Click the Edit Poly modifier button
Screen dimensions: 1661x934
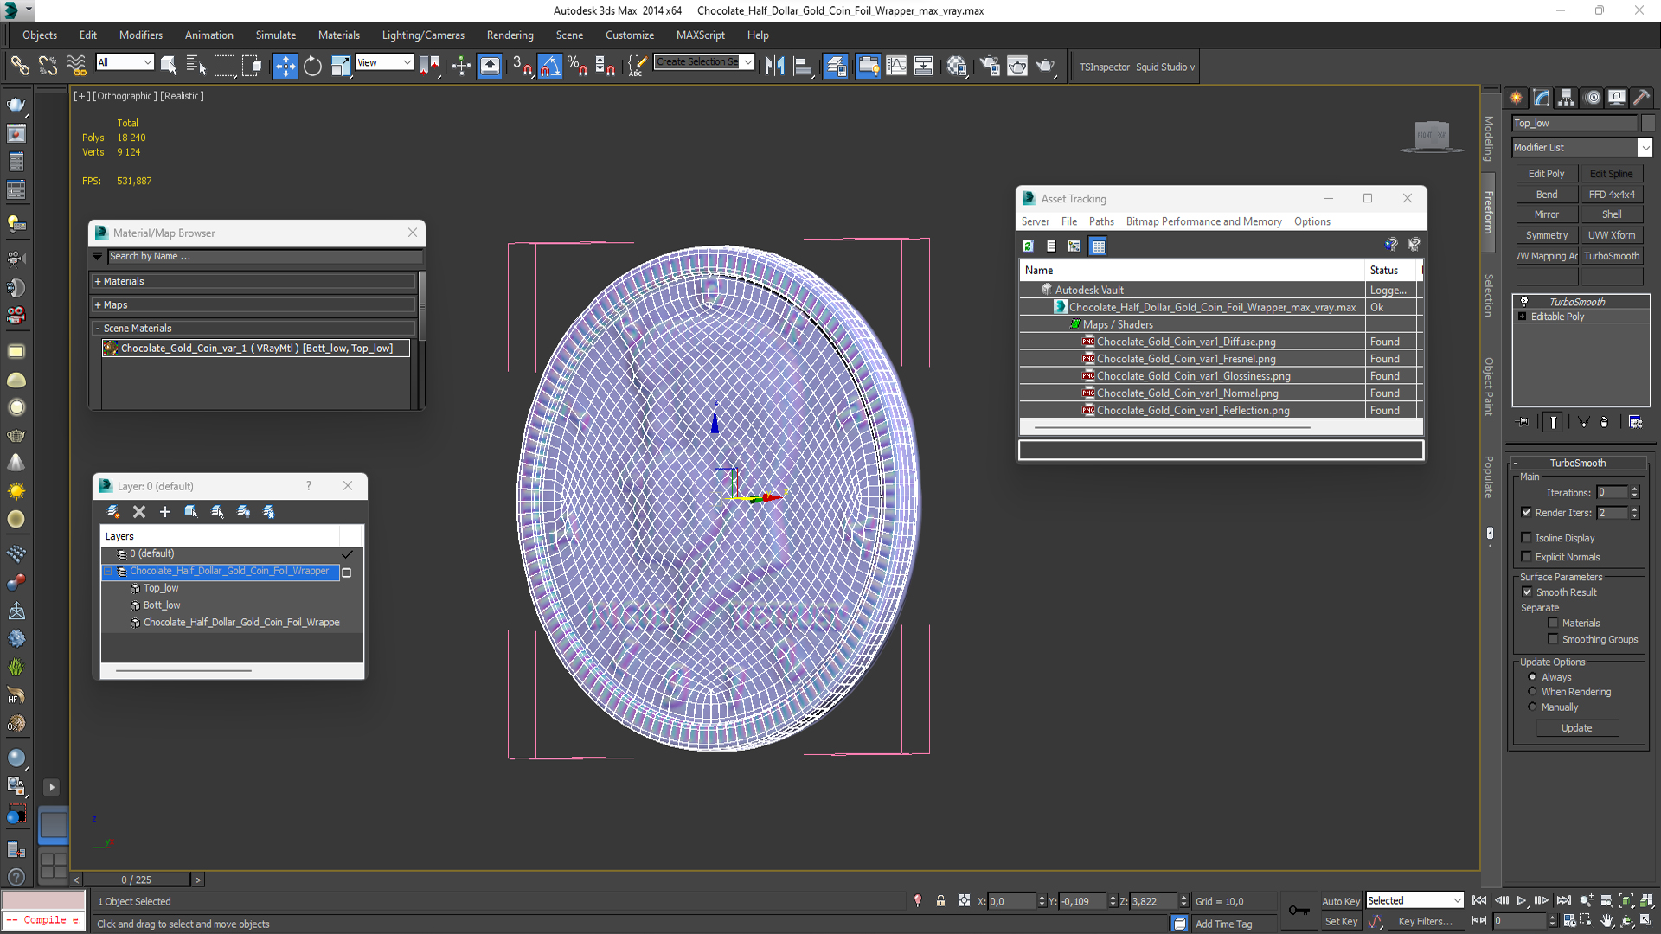1546,174
